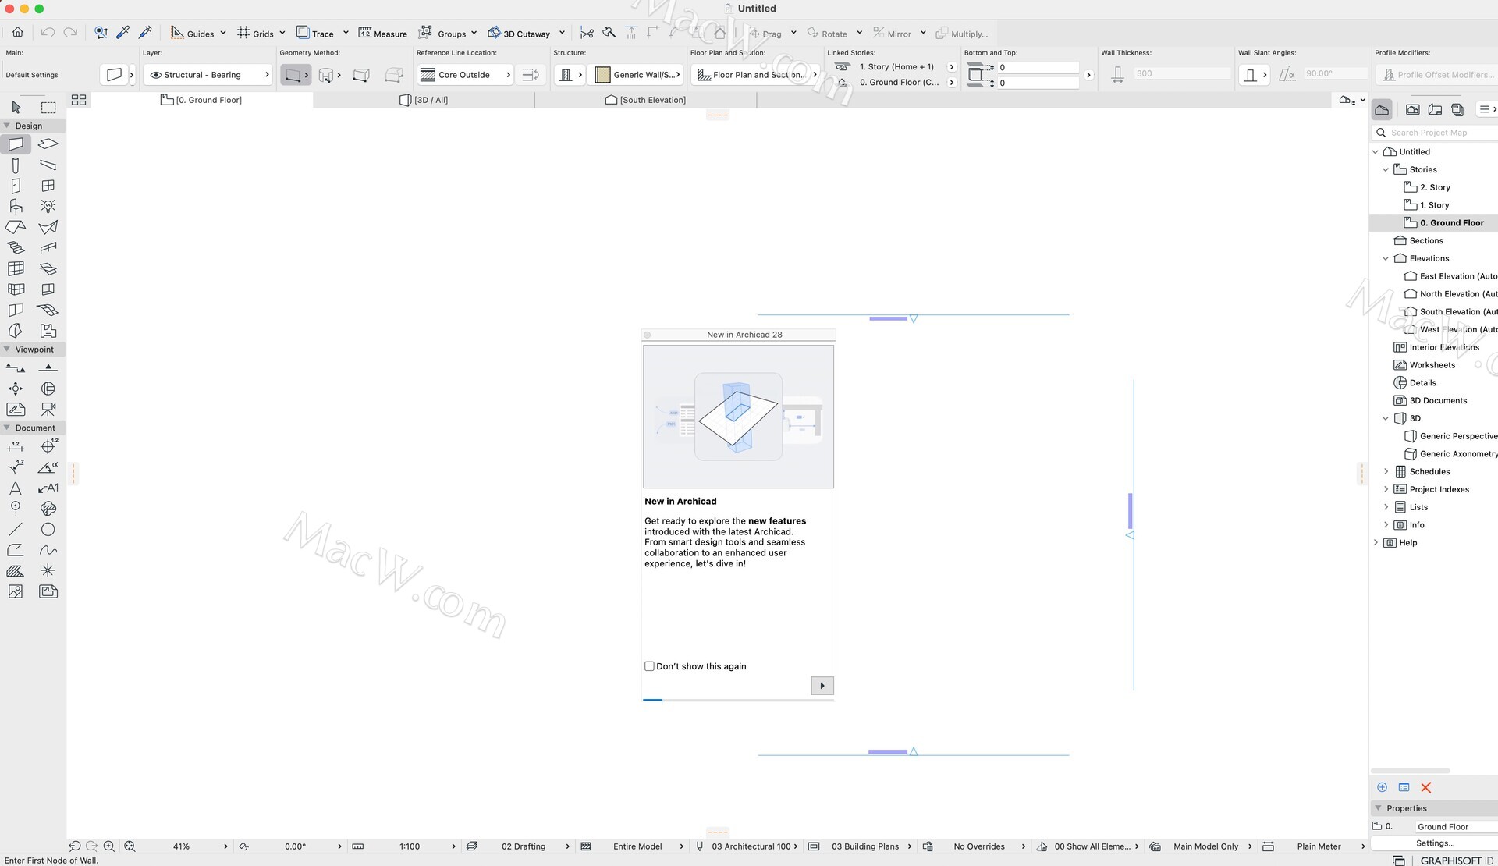Switch to the 0. Ground Floor tab
This screenshot has width=1498, height=866.
(x=201, y=100)
